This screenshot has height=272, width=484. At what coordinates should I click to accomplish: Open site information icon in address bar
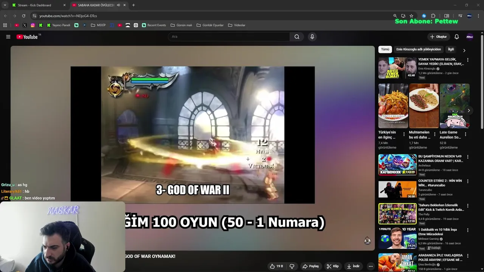(x=34, y=16)
